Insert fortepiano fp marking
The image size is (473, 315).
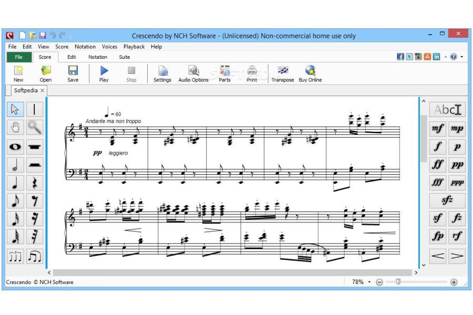point(438,236)
